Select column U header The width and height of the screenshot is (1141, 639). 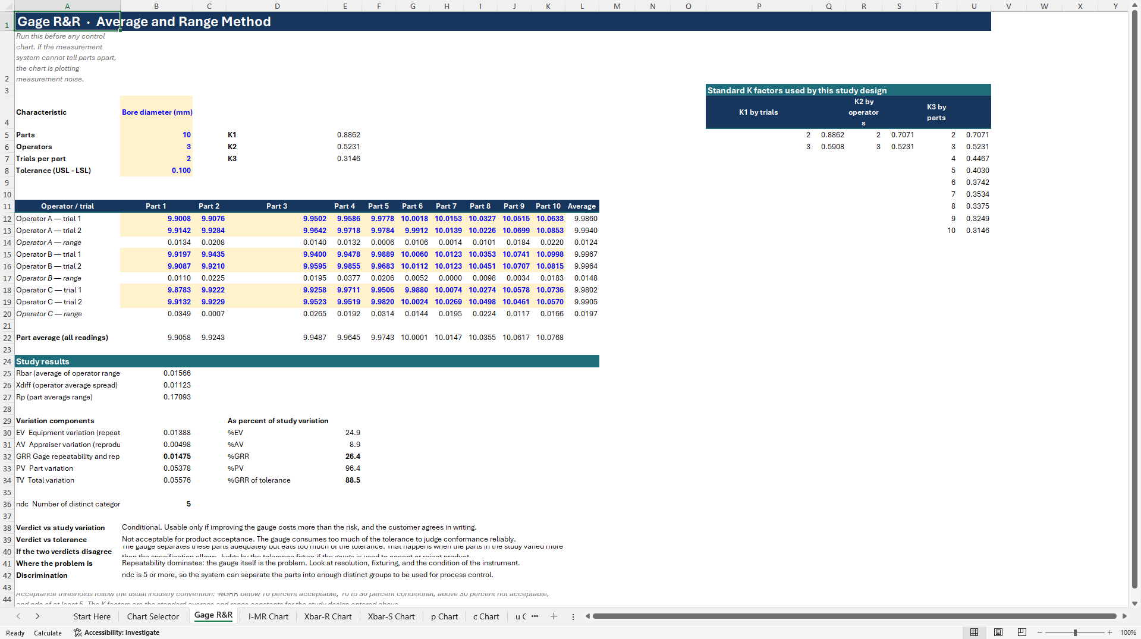coord(974,6)
